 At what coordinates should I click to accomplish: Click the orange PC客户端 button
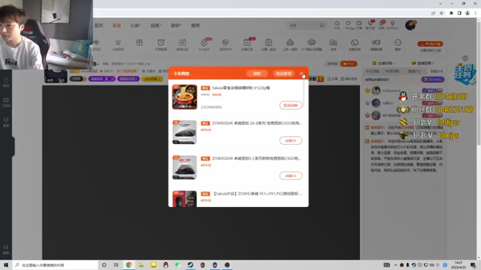pos(430,44)
